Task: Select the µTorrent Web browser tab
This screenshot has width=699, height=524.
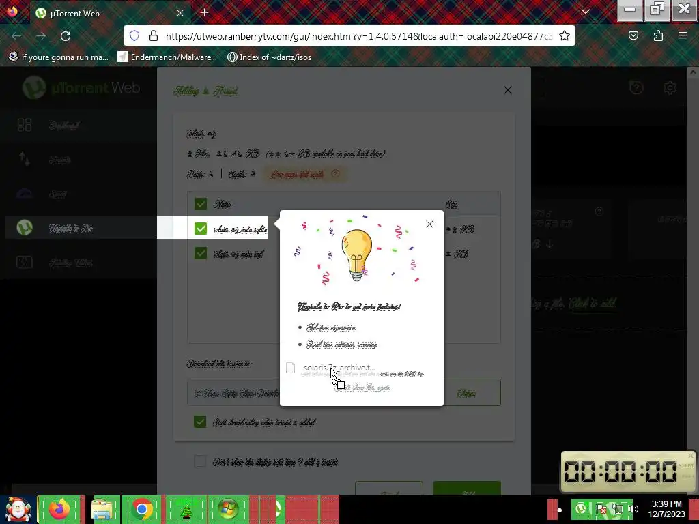Action: 110,14
